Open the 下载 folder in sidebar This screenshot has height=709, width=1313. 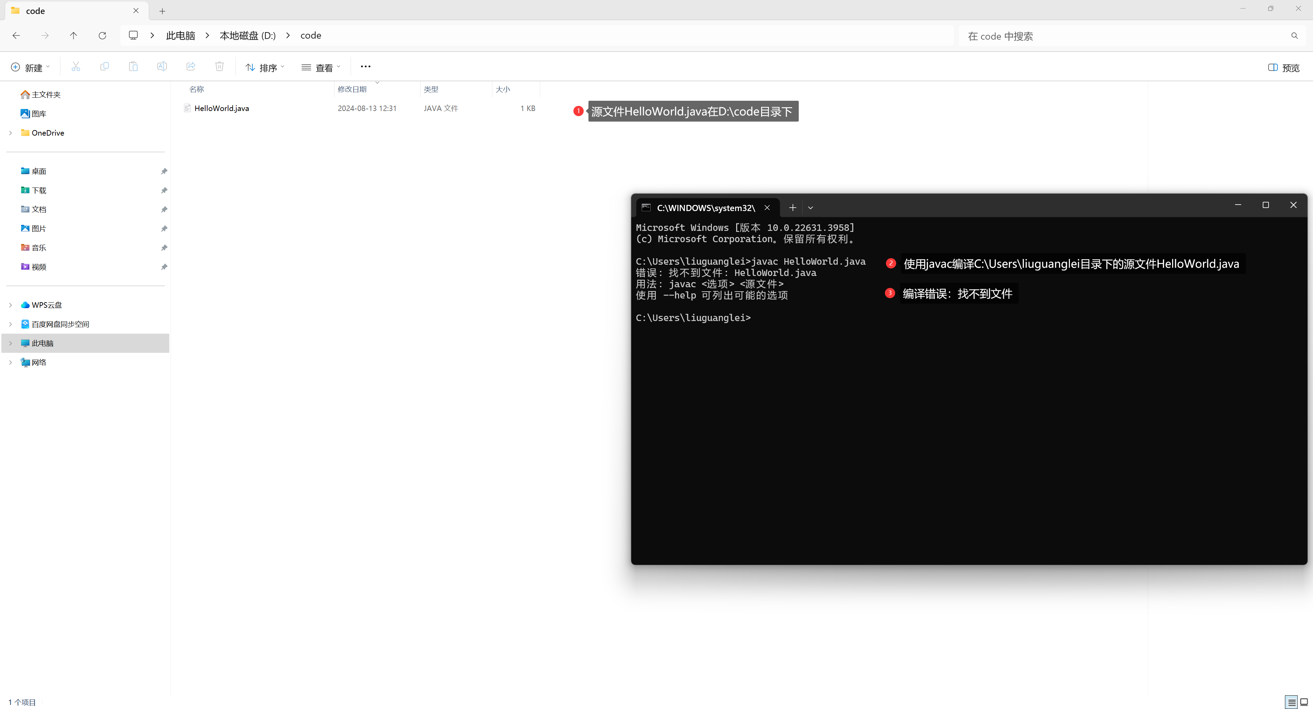coord(39,190)
